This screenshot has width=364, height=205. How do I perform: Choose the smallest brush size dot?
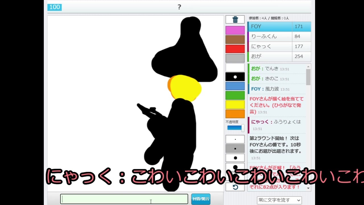click(x=235, y=139)
